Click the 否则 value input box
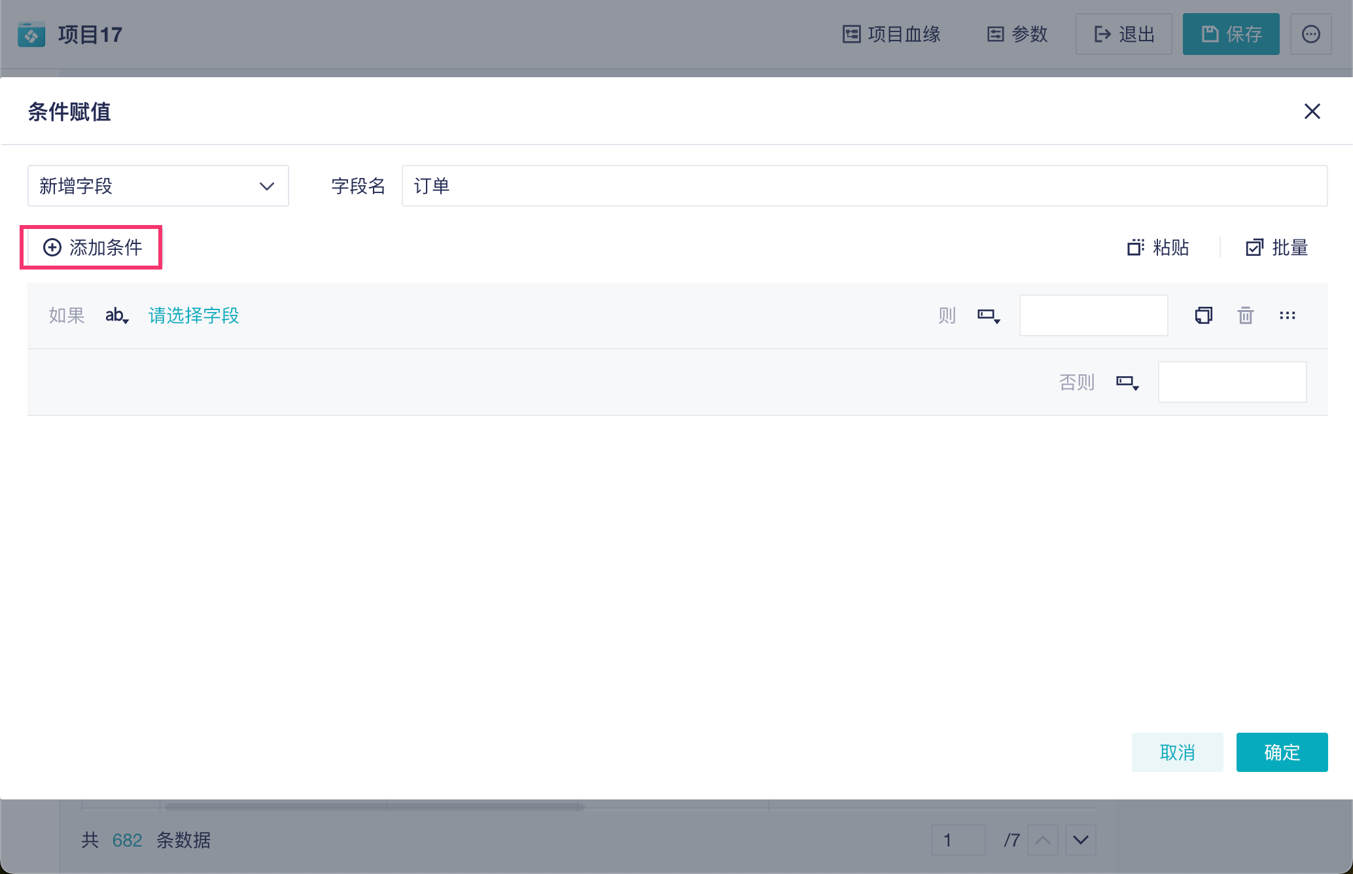This screenshot has height=874, width=1353. [x=1231, y=382]
